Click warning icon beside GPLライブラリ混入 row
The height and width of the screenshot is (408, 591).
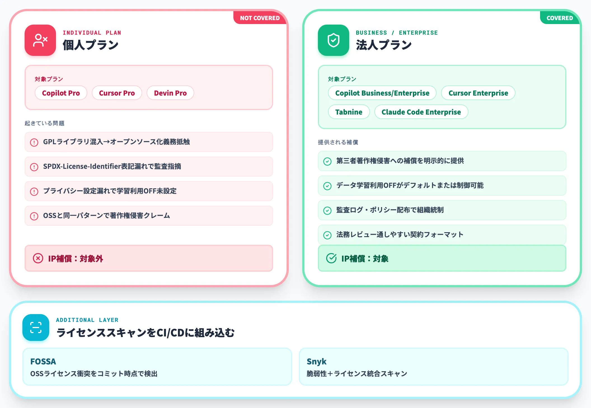pos(34,143)
